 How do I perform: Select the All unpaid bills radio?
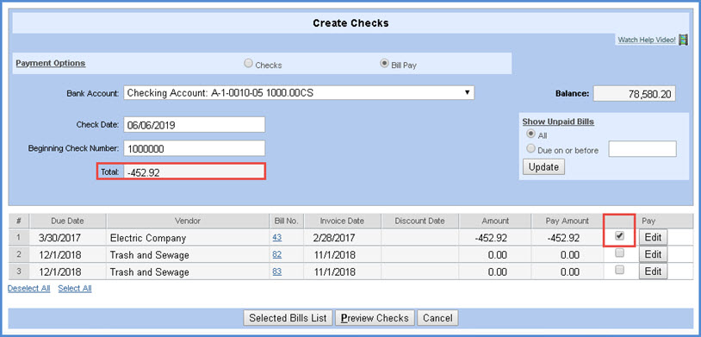[530, 134]
